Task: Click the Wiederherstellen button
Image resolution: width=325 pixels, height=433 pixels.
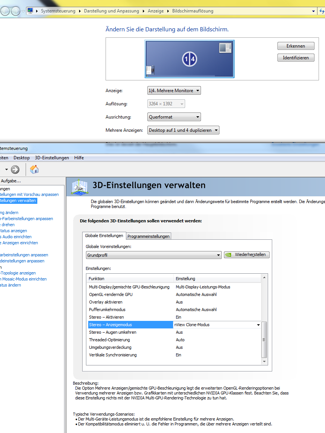Action: pyautogui.click(x=247, y=255)
